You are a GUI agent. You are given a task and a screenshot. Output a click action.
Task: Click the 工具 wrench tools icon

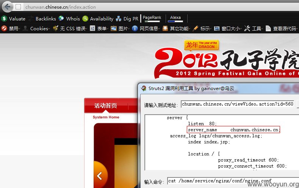[x=247, y=28]
